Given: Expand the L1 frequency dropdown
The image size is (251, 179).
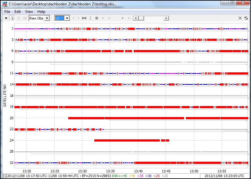Looking at the screenshot, I should (67, 18).
